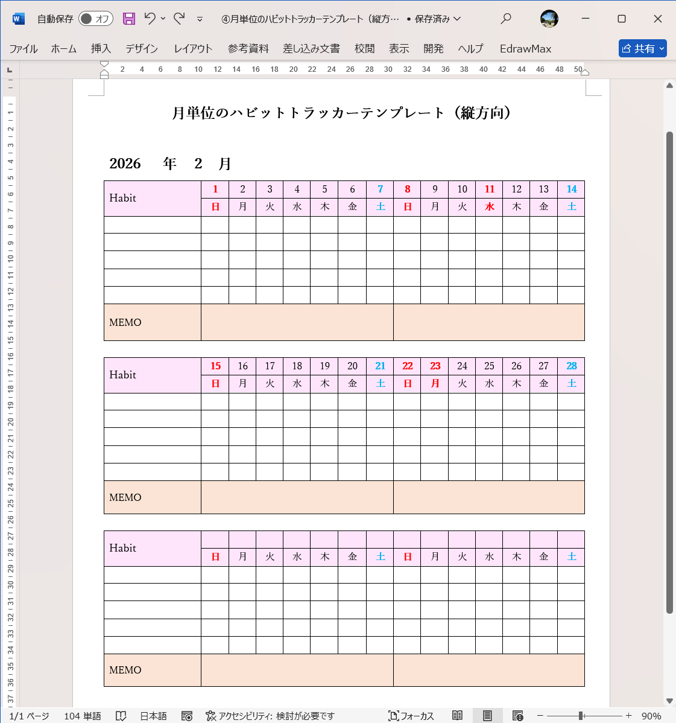Click the spelling check book icon
The width and height of the screenshot is (676, 723).
point(121,716)
